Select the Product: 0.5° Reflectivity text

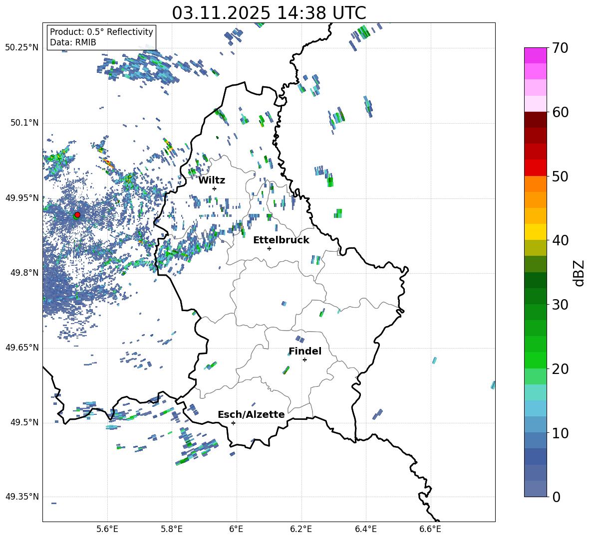(x=101, y=32)
